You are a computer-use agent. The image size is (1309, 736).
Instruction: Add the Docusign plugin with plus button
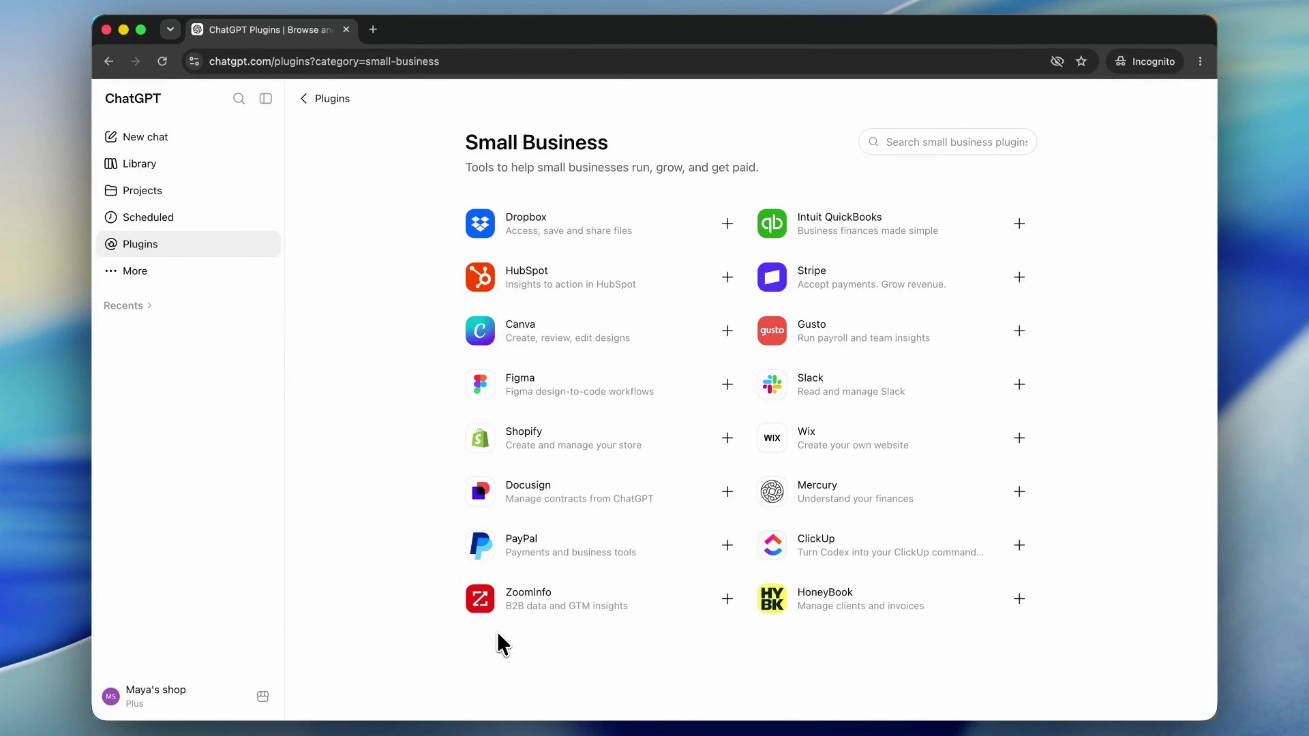[727, 491]
